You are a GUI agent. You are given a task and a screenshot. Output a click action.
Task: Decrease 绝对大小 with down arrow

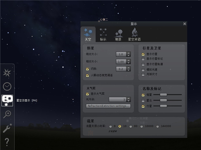tap(128, 56)
